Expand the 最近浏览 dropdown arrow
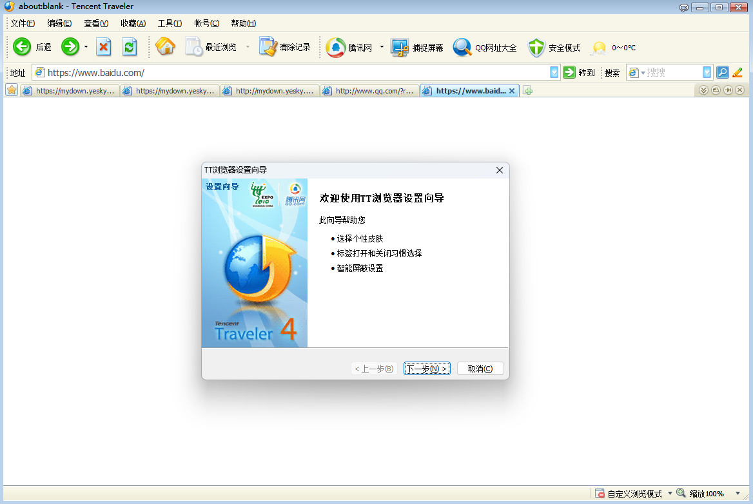This screenshot has width=753, height=504. click(248, 47)
